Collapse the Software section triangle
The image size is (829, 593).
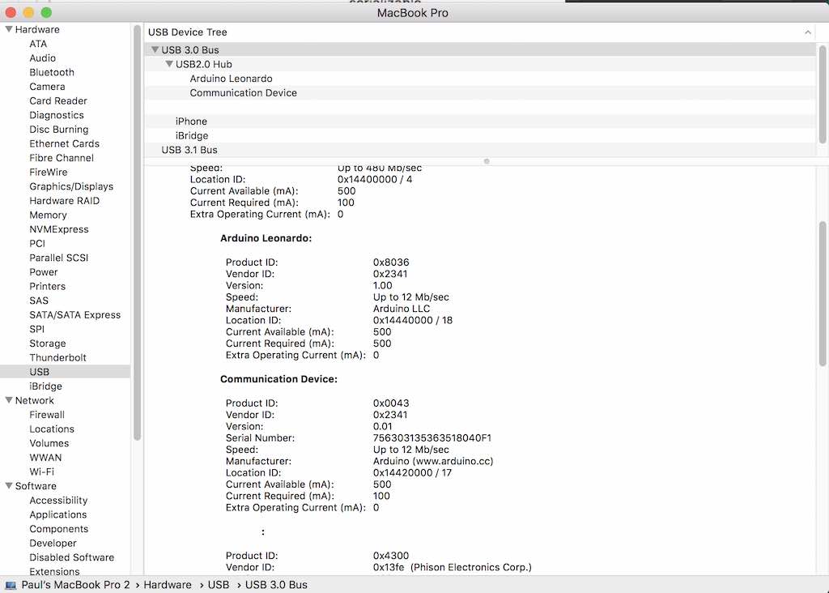(8, 485)
